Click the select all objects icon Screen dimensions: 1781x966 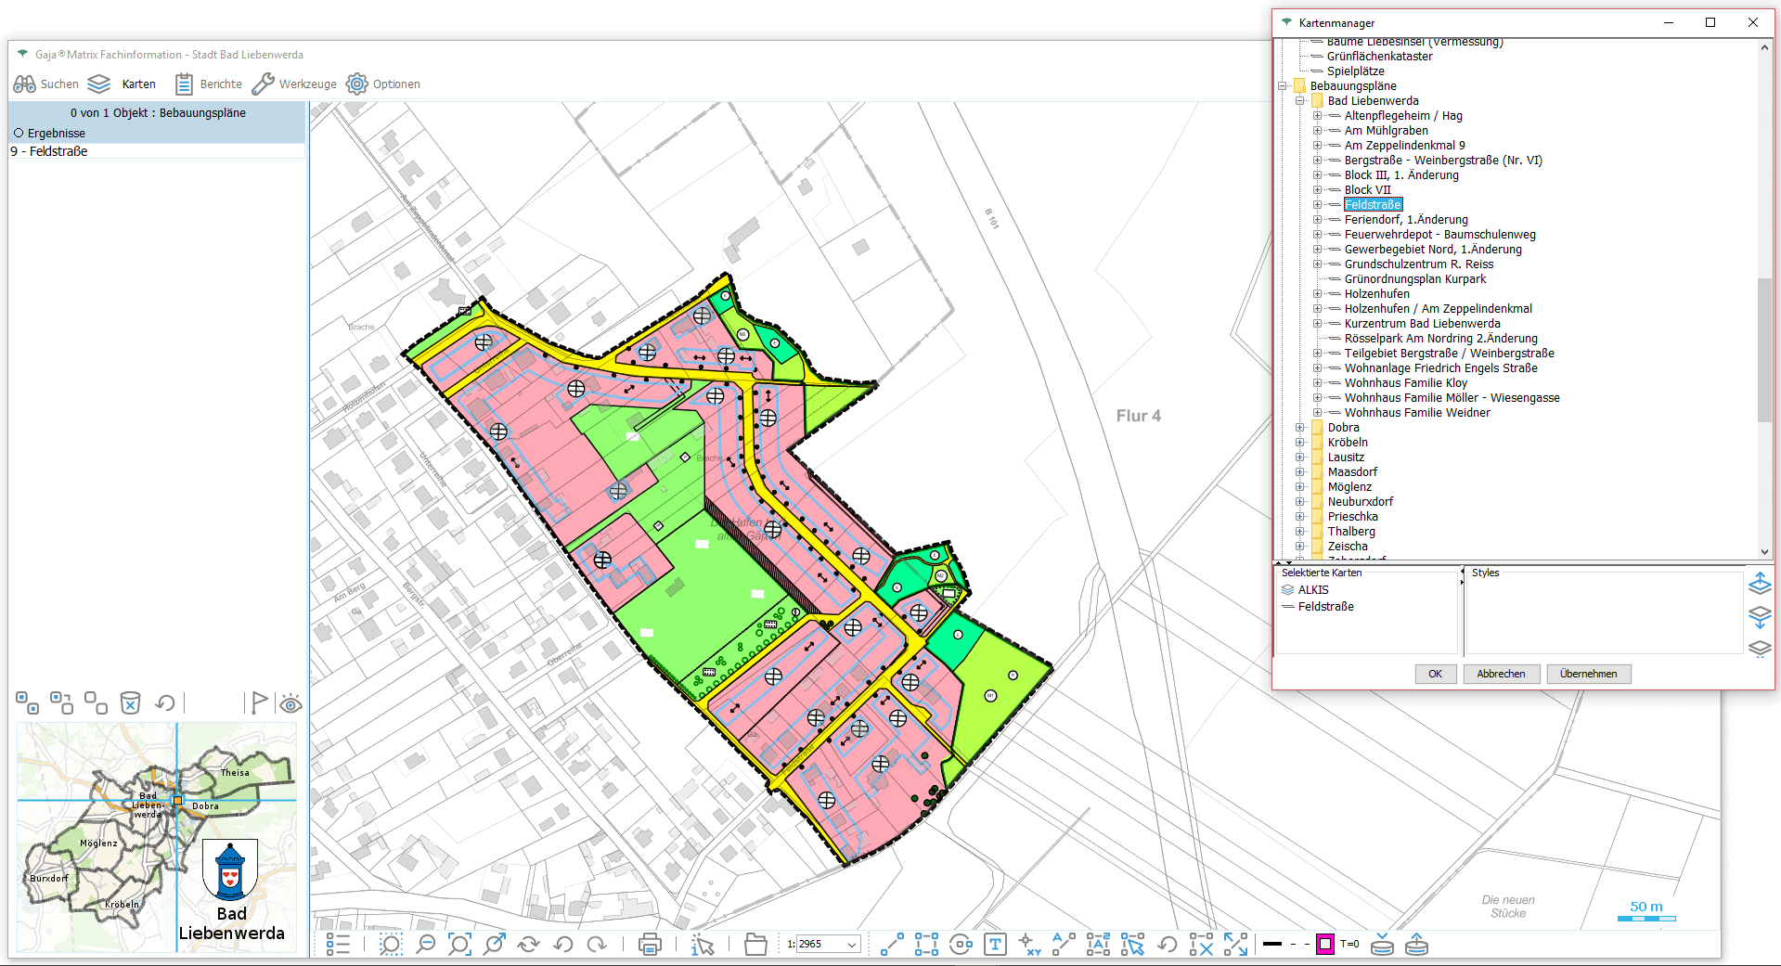(x=27, y=703)
